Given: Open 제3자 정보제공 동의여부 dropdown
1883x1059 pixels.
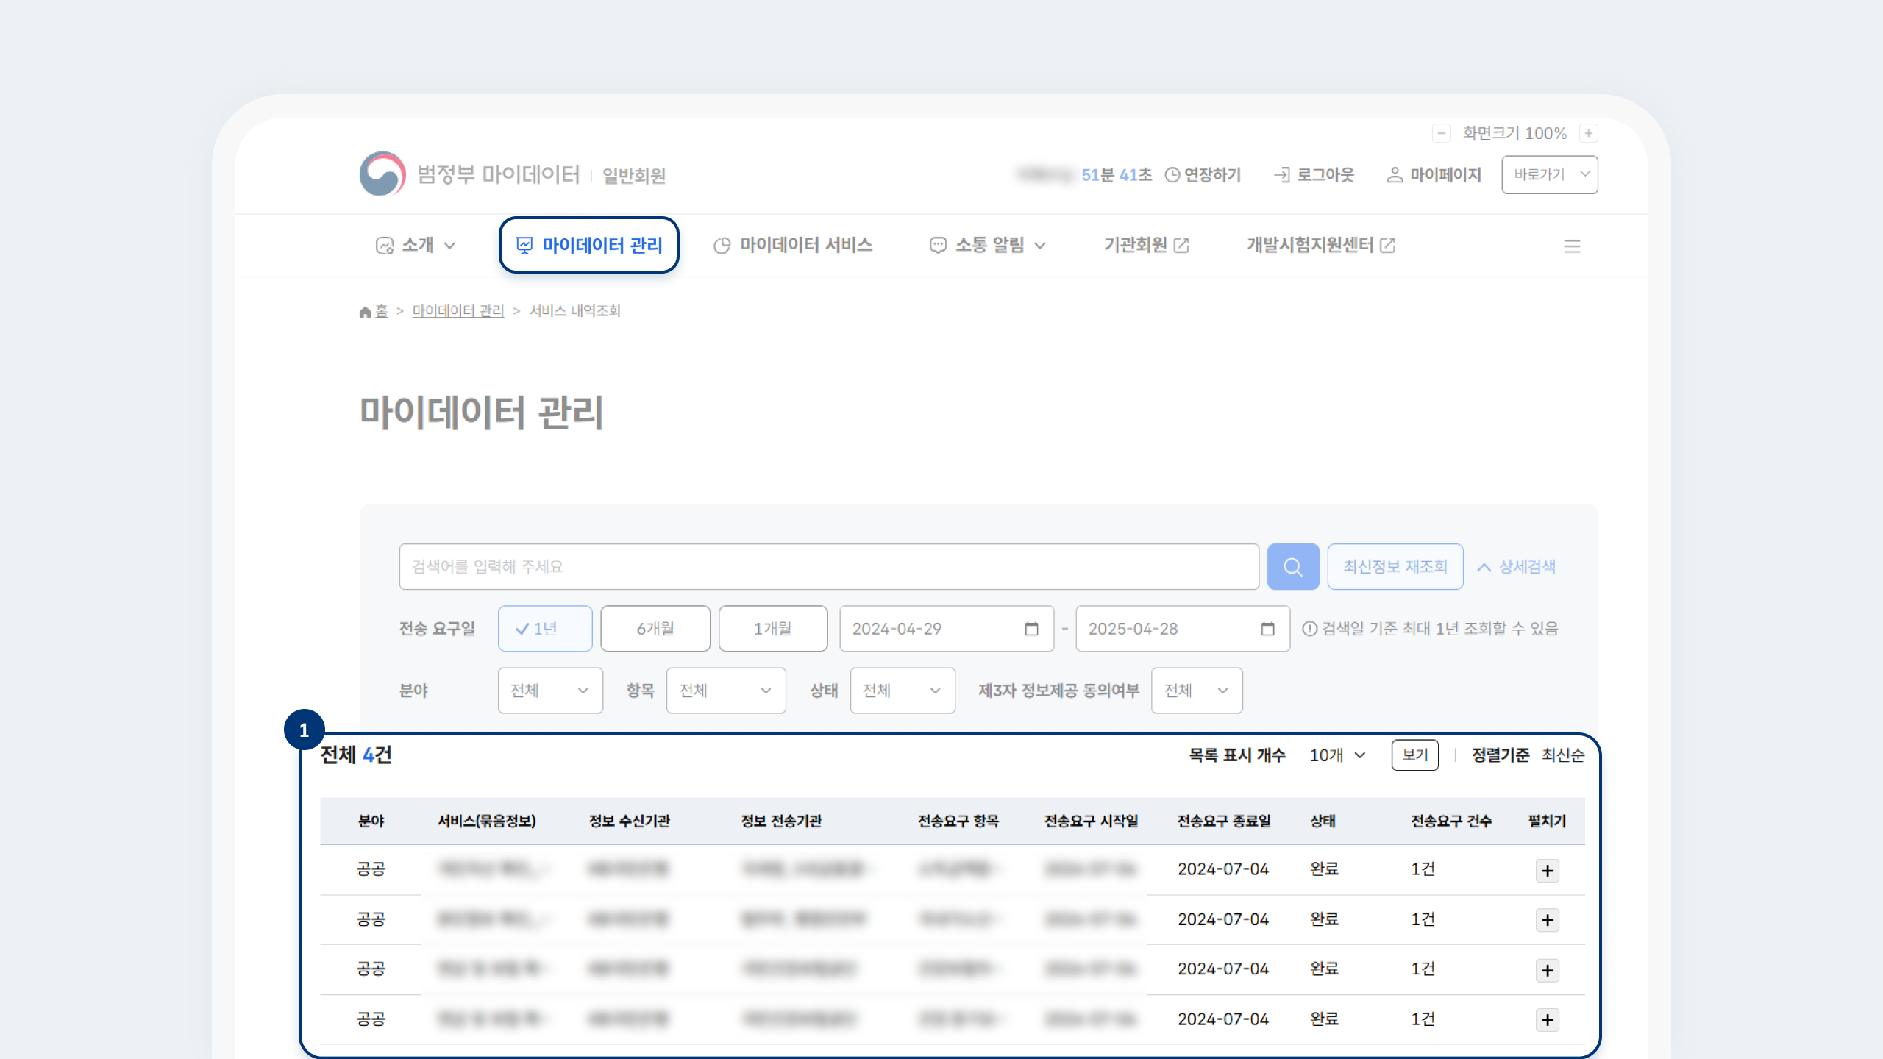Looking at the screenshot, I should click(1197, 691).
